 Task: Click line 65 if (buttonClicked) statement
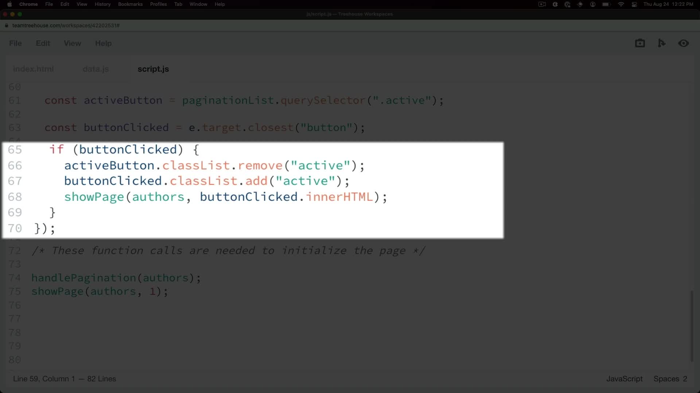click(x=124, y=150)
